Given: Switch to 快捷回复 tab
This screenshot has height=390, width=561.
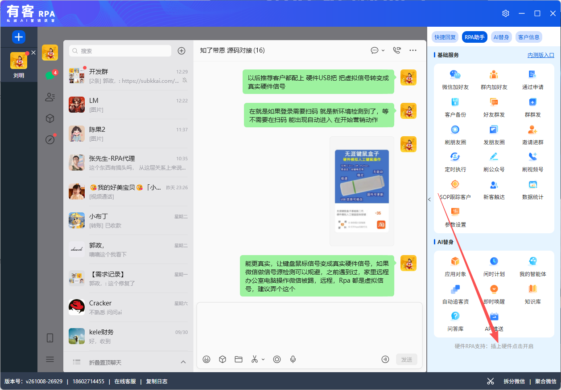Looking at the screenshot, I should pos(445,37).
